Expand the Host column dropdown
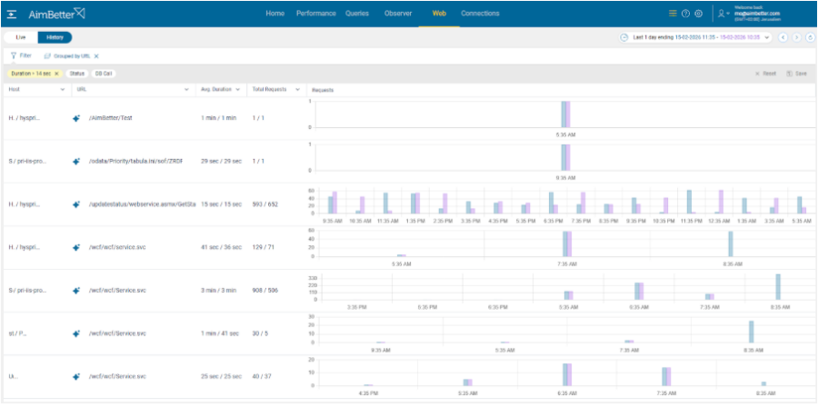This screenshot has height=407, width=818. [62, 90]
